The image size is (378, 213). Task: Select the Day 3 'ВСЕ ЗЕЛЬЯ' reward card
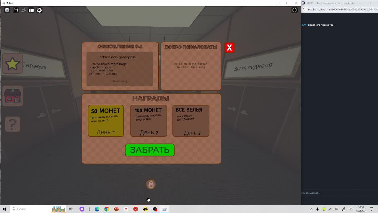pos(191,121)
